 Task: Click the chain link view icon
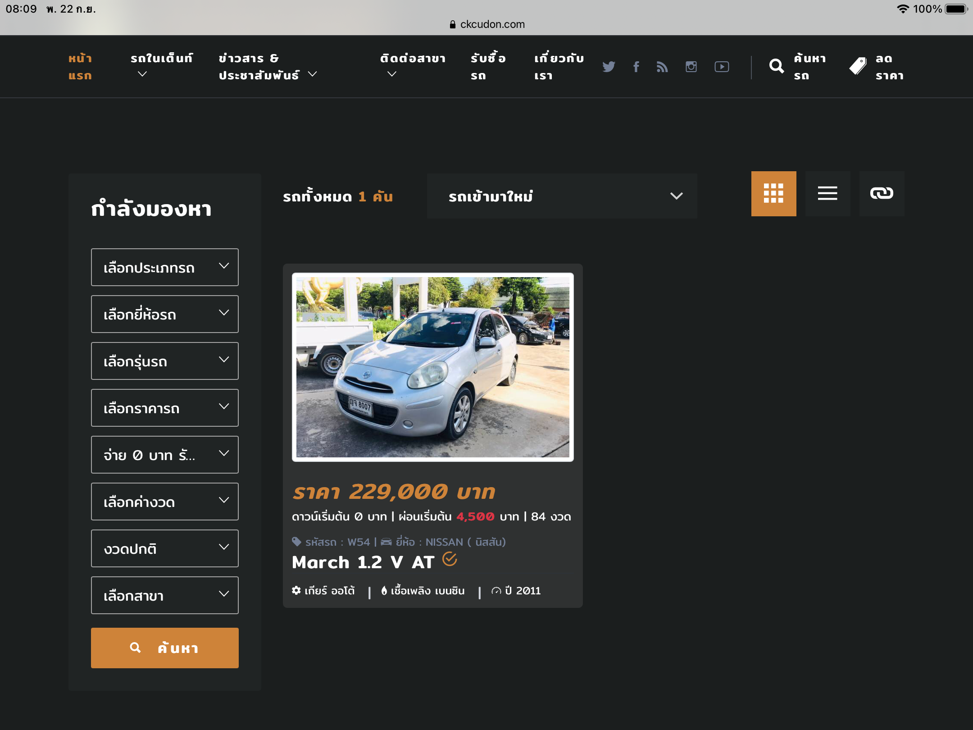(882, 194)
